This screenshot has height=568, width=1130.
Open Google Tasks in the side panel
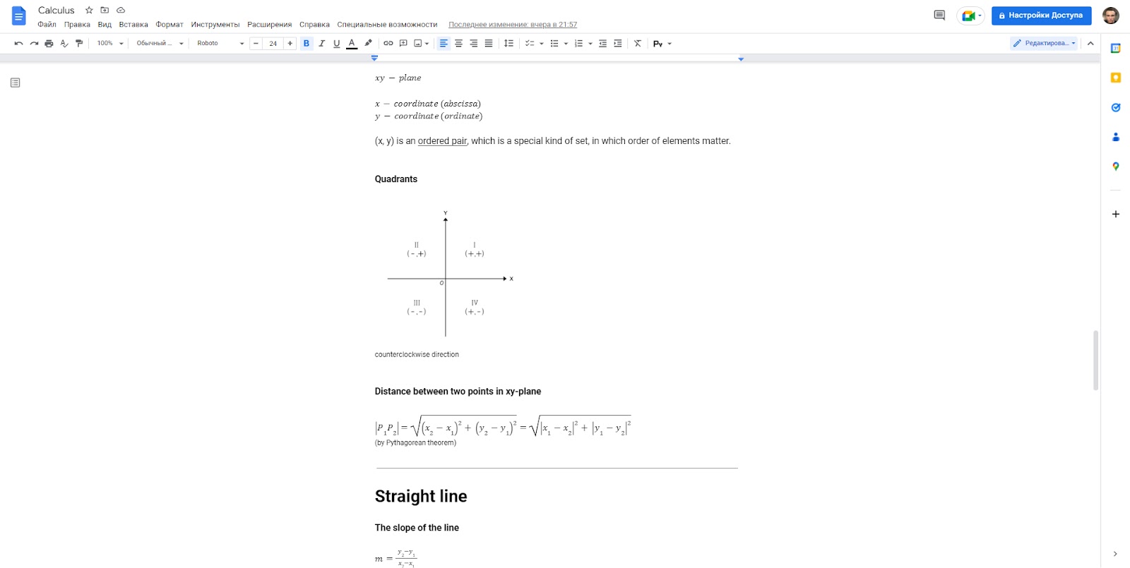tap(1116, 108)
